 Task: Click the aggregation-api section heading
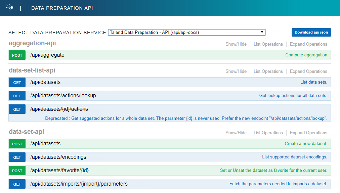(x=32, y=43)
